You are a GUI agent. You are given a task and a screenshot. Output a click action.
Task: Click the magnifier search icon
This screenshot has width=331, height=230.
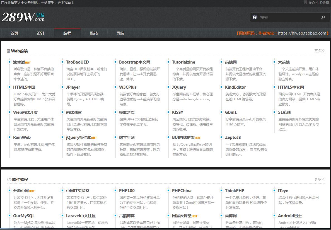pos(323,17)
